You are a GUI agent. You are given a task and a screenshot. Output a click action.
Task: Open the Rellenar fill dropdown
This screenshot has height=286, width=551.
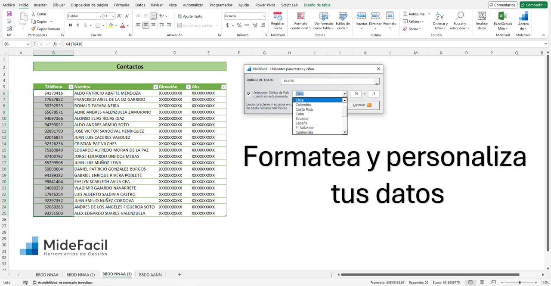[414, 22]
